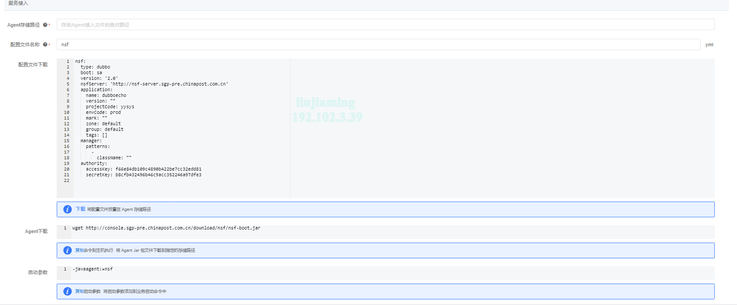Click the wget nsf-boot.jar command line
The height and width of the screenshot is (305, 737).
pyautogui.click(x=166, y=228)
